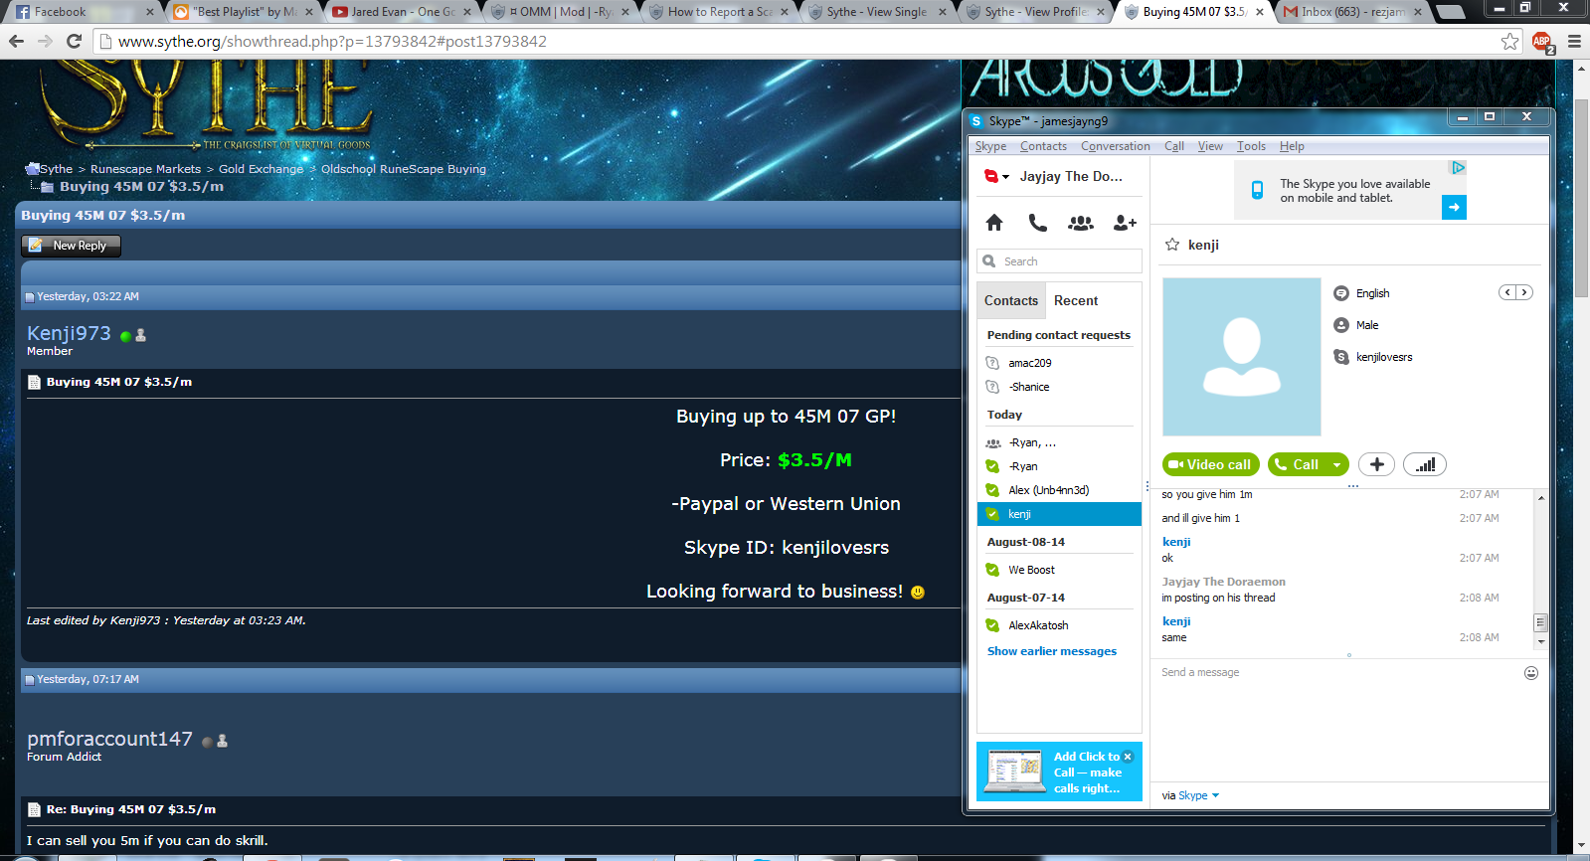Click browser forward arrow
This screenshot has width=1590, height=861.
pos(45,41)
